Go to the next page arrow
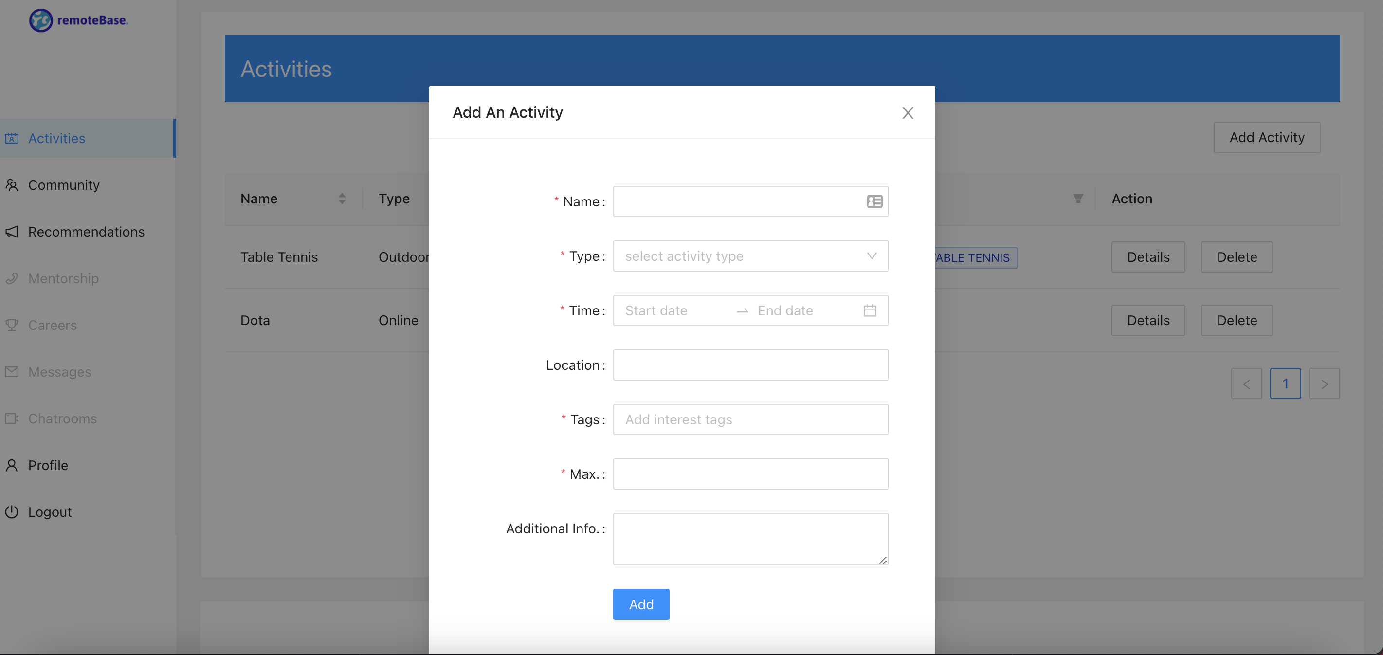 coord(1324,383)
